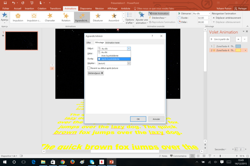250x166 pixels.
Task: Open the Diaporama ribbon tab
Action: click(86, 9)
